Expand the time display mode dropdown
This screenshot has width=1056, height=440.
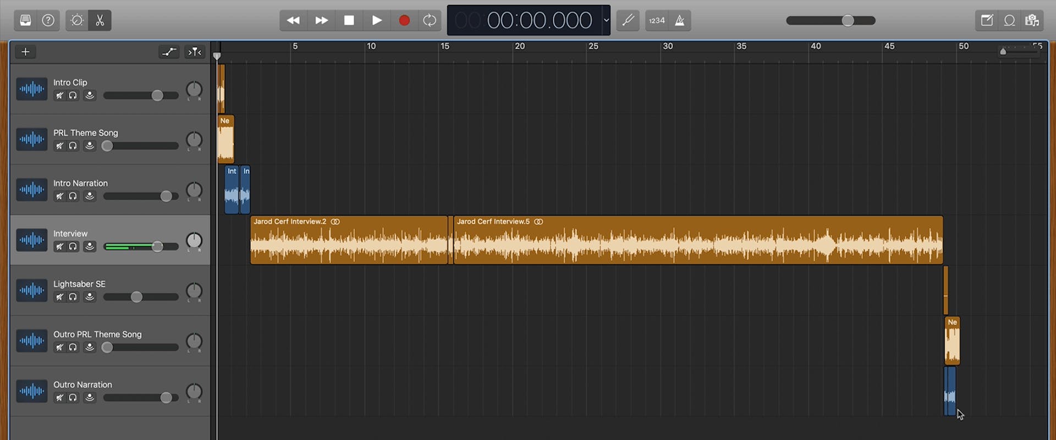(606, 20)
